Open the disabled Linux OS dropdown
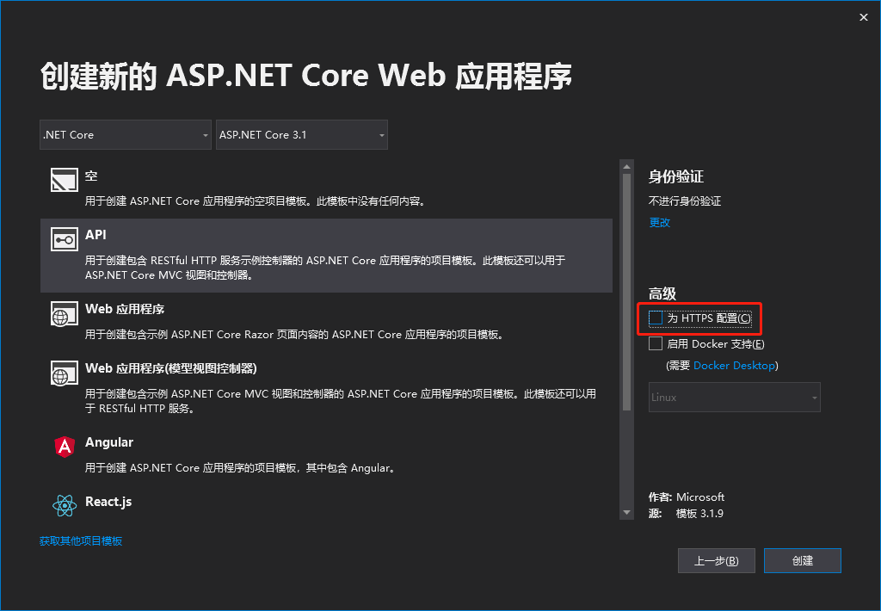Image resolution: width=881 pixels, height=611 pixels. [735, 397]
